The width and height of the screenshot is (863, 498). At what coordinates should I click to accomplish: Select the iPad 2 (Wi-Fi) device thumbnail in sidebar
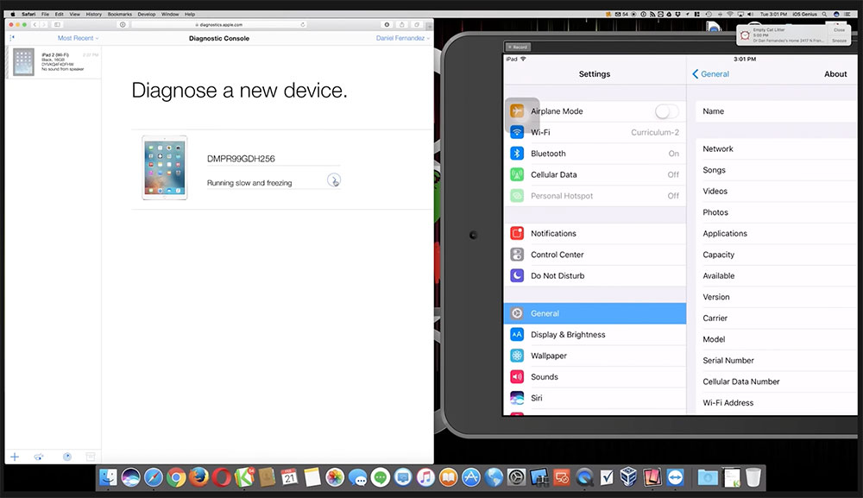click(23, 62)
